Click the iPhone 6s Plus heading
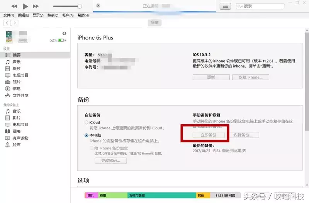This screenshot has width=309, height=203. [95, 38]
